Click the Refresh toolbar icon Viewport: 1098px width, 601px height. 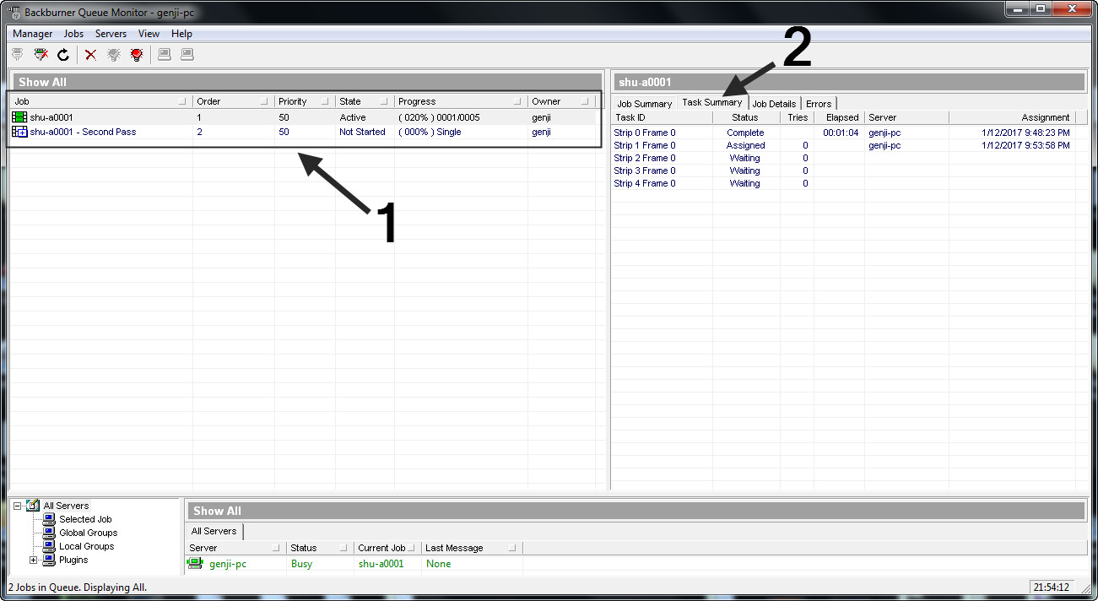[63, 55]
